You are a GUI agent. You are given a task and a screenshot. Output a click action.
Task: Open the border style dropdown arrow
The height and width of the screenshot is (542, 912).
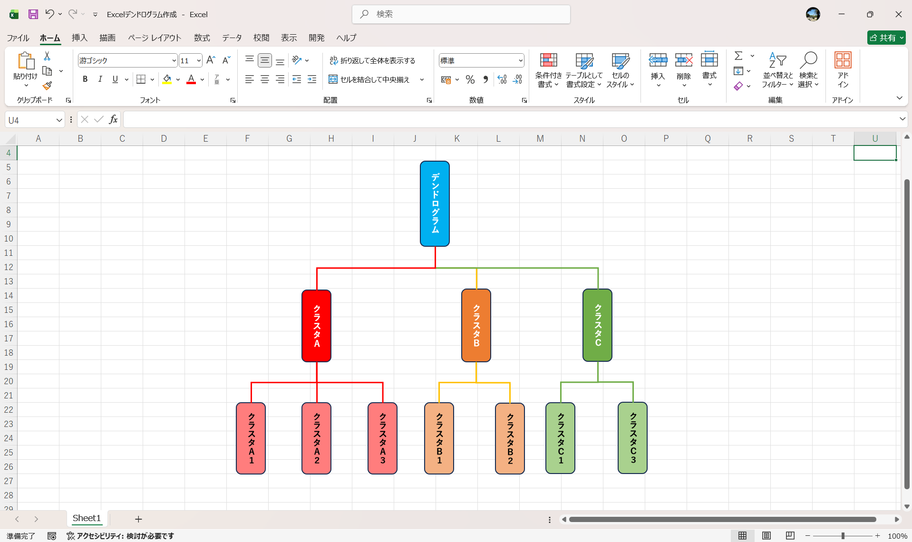click(x=151, y=79)
